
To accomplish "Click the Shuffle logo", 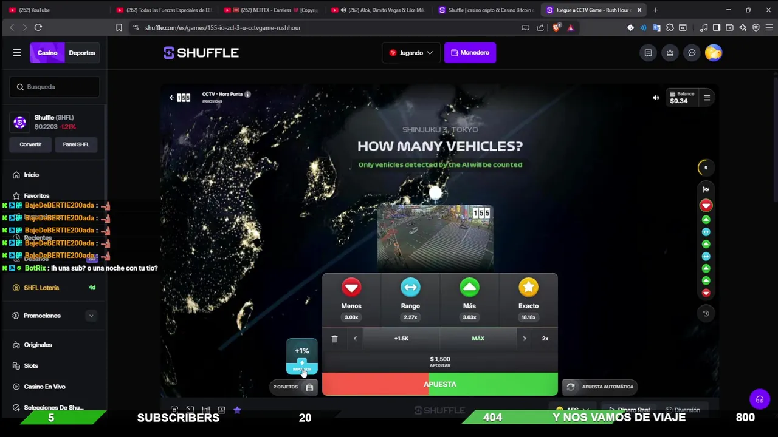I will (201, 53).
